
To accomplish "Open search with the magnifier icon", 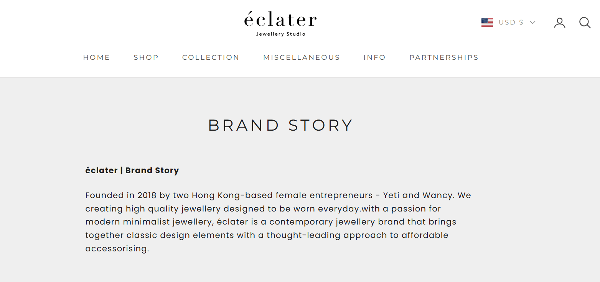I will click(x=585, y=23).
